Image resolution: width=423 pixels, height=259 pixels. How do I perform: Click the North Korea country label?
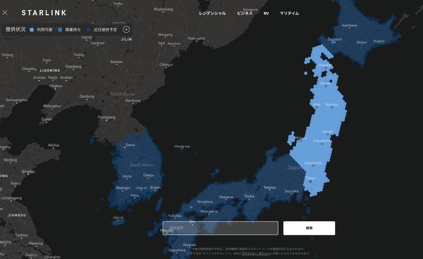(x=123, y=94)
